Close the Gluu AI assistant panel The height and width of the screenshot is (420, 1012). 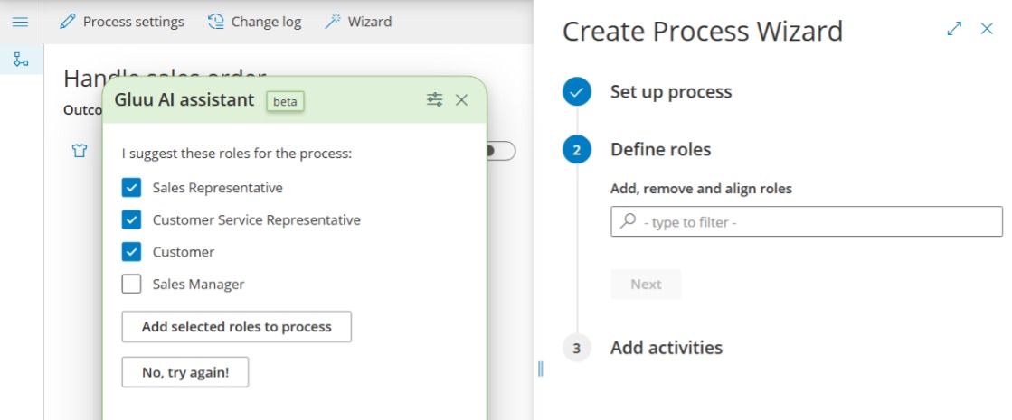461,100
